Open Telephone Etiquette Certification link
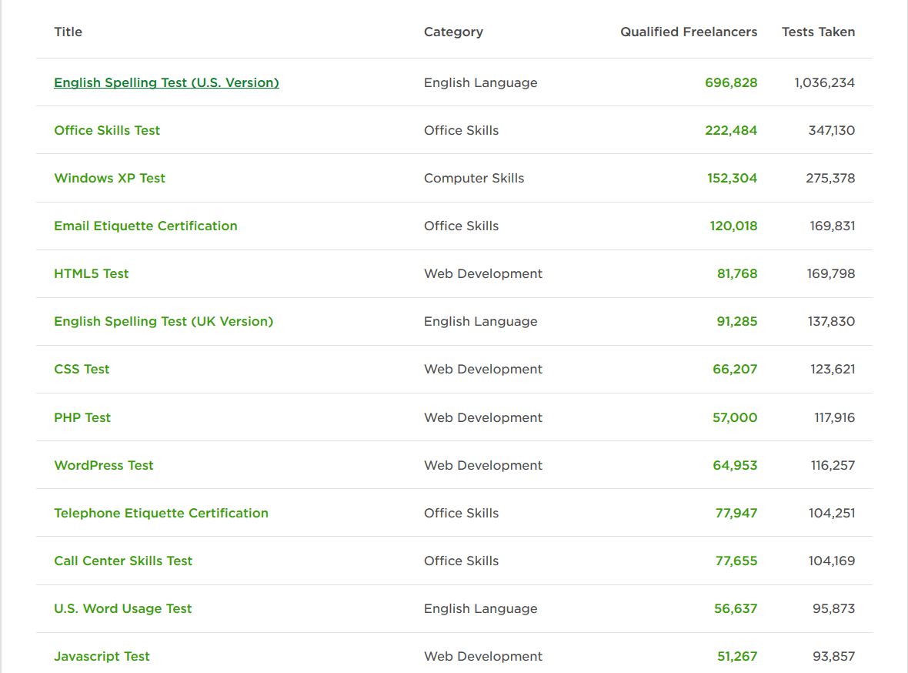The width and height of the screenshot is (908, 673). (161, 513)
